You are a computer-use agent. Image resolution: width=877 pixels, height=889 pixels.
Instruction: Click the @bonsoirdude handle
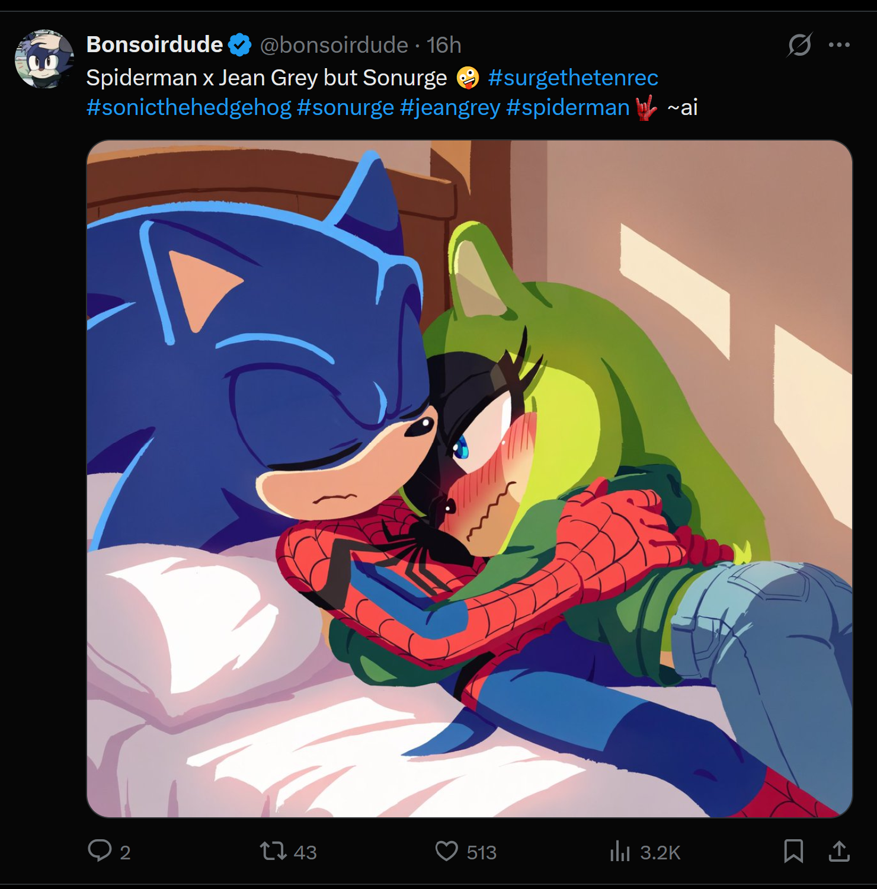coord(334,45)
